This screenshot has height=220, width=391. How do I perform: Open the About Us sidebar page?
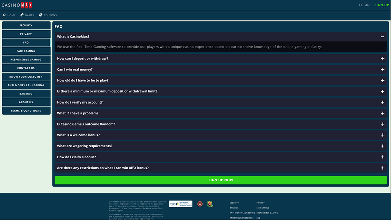tap(26, 102)
